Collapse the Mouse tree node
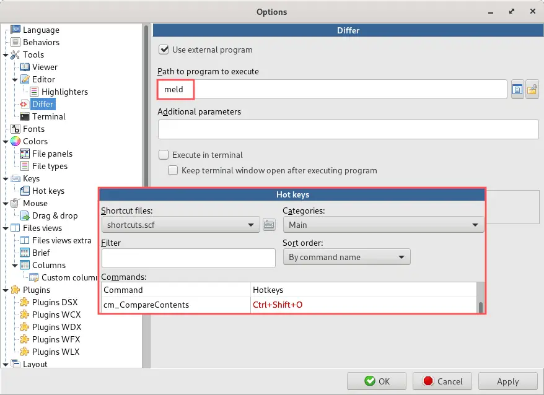Viewport: 544px width, 395px height. [6, 204]
